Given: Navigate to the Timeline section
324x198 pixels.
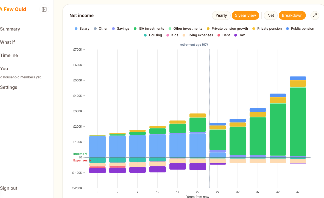Looking at the screenshot, I should 9,55.
